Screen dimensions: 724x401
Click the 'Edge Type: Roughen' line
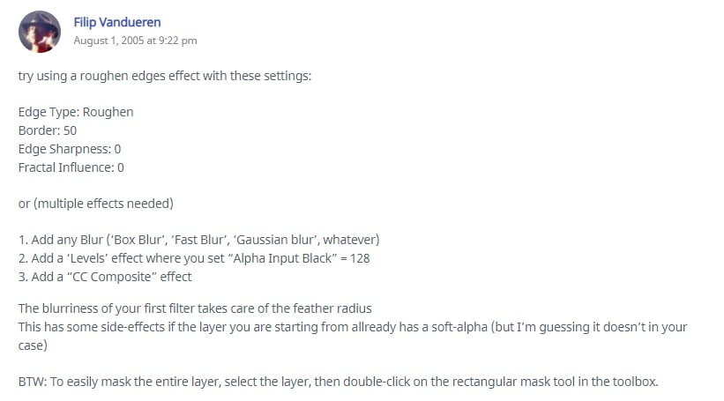[76, 112]
